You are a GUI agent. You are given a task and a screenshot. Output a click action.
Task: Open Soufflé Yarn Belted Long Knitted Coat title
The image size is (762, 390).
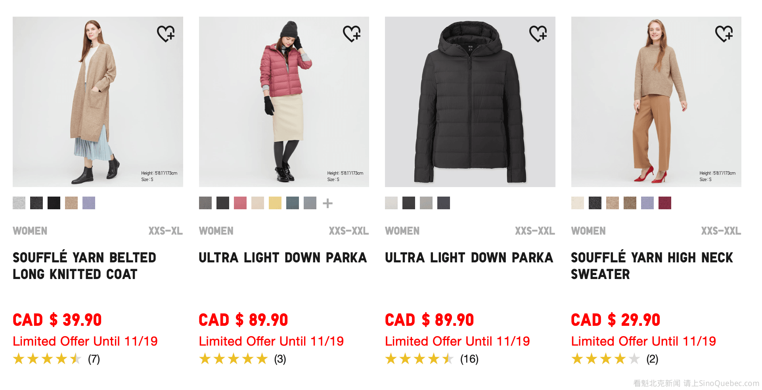coord(84,266)
